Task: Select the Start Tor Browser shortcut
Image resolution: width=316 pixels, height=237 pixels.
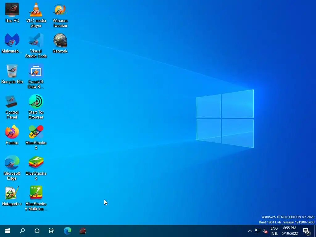Action: click(36, 107)
